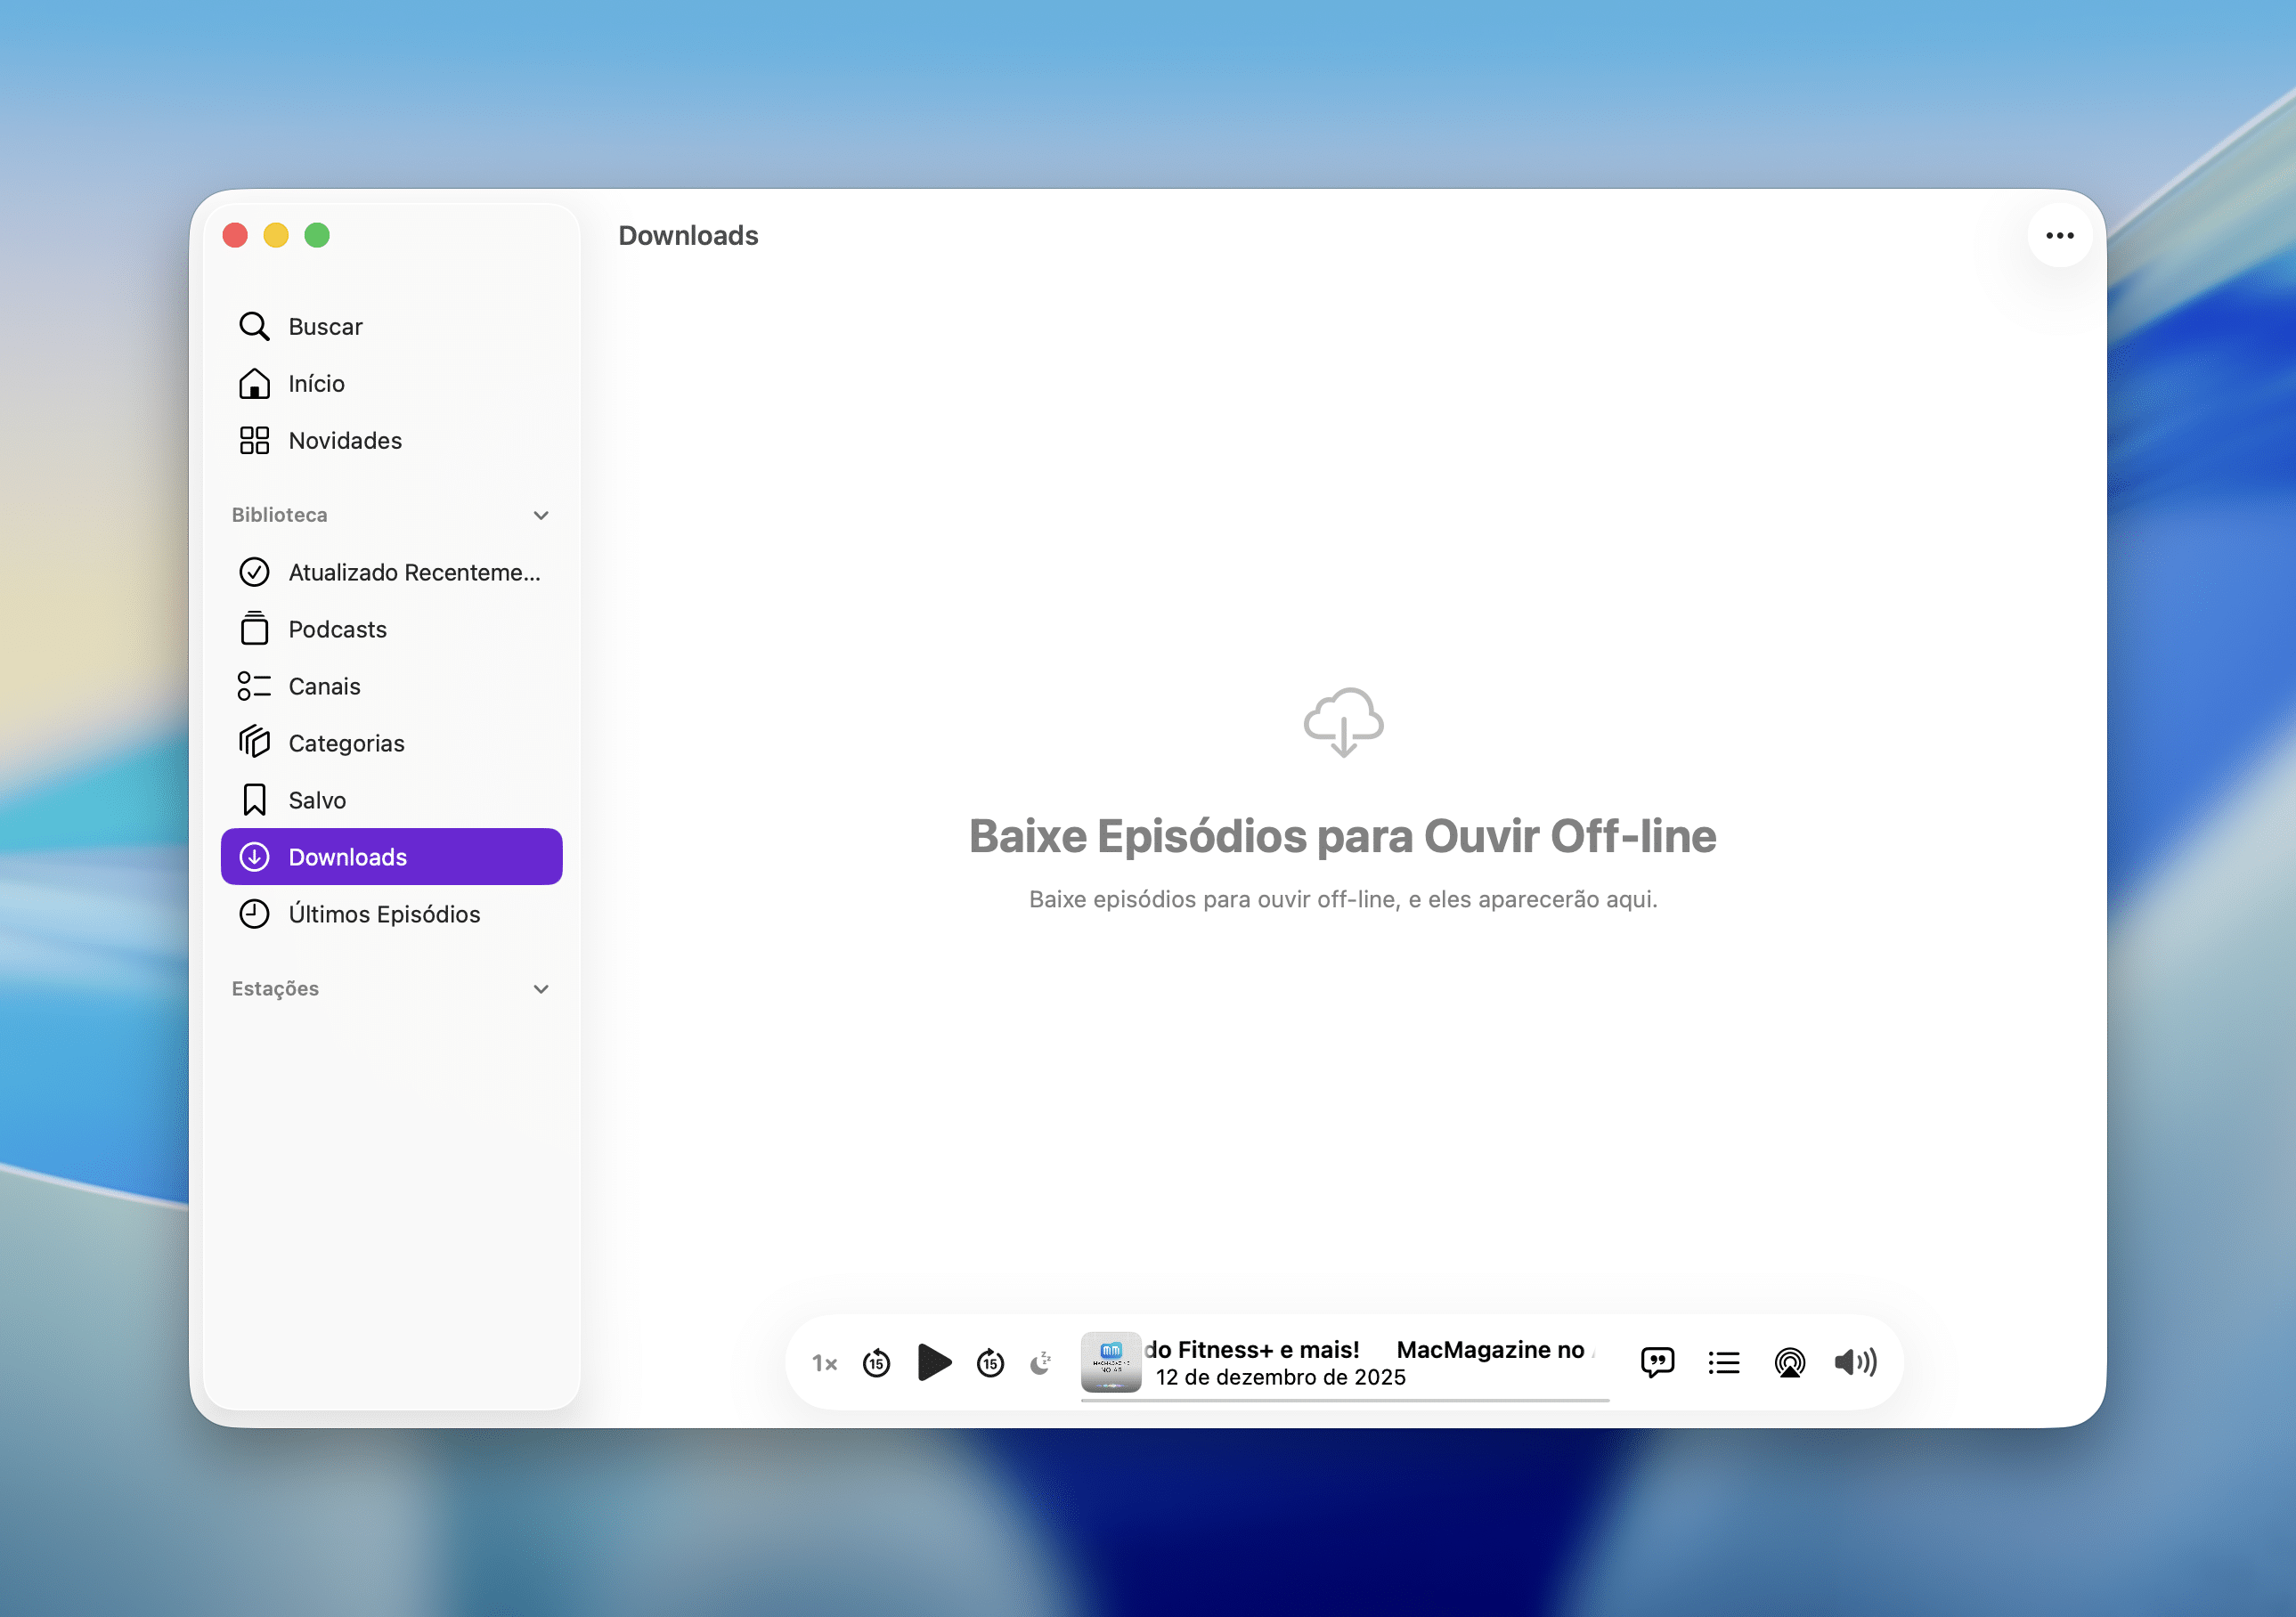2296x1617 pixels.
Task: Open Novidades section
Action: 344,441
